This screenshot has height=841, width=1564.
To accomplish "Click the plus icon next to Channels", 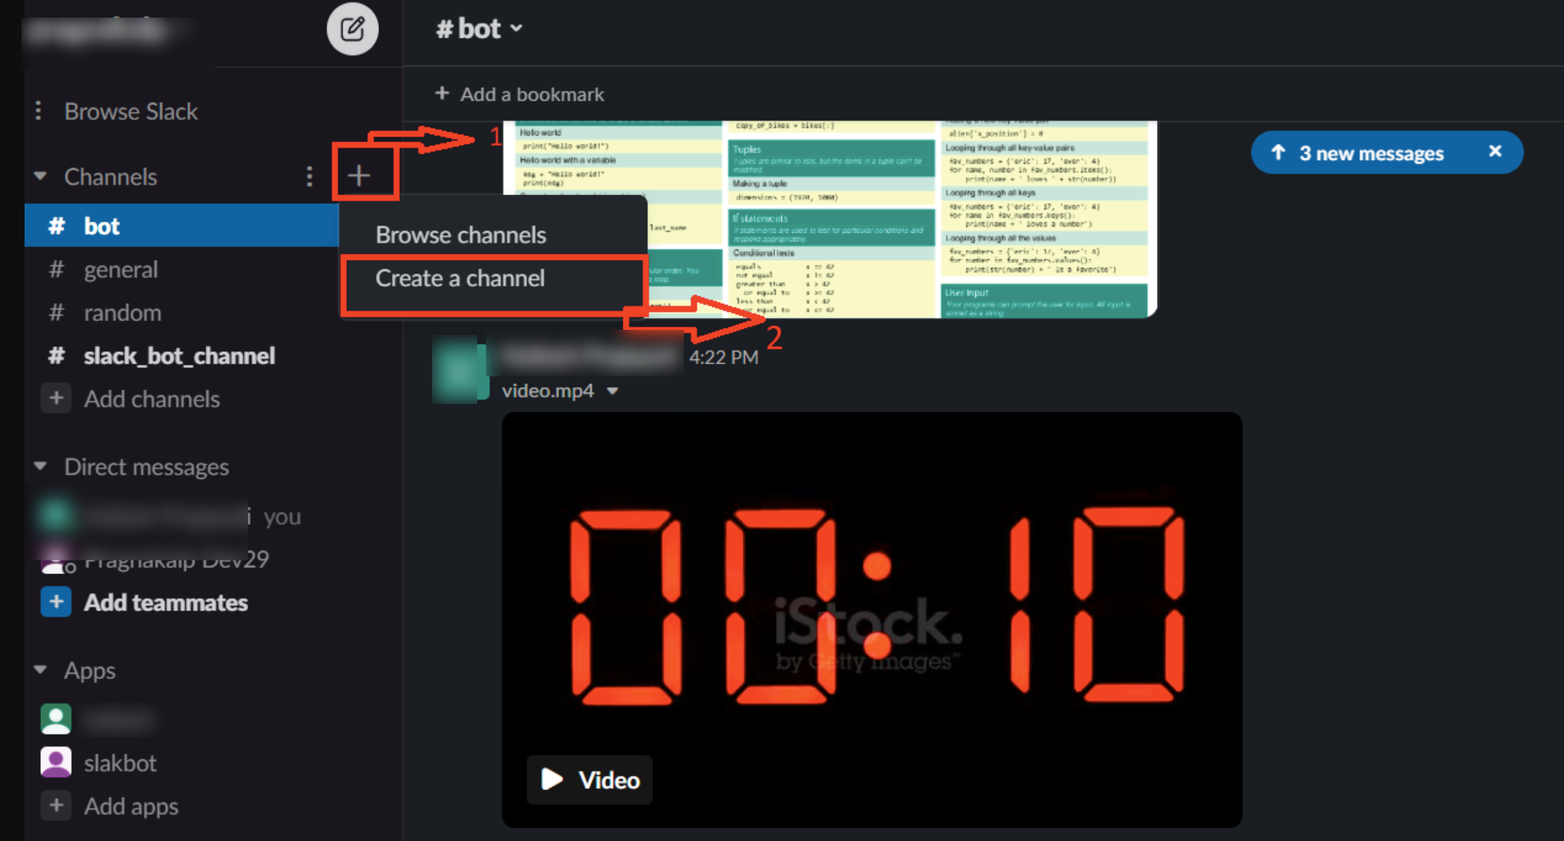I will pos(359,176).
